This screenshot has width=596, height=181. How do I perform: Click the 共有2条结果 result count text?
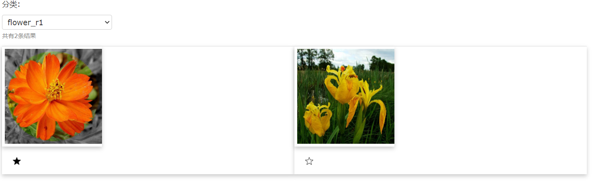pyautogui.click(x=19, y=36)
